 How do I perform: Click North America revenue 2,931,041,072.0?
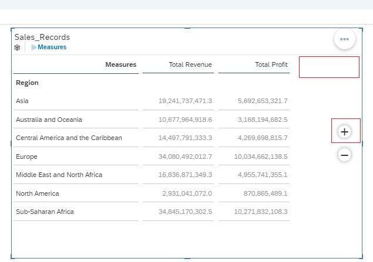(x=187, y=193)
